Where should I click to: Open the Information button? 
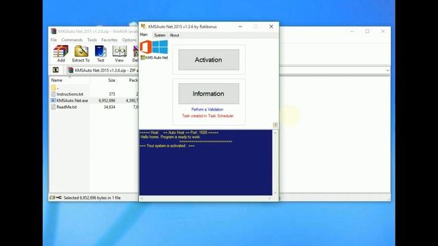[209, 94]
